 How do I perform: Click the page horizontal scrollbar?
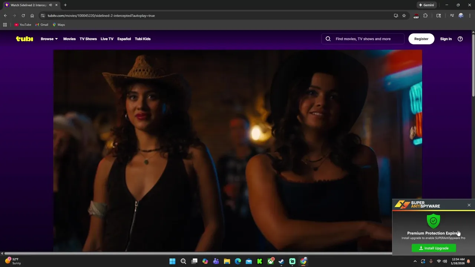point(199,254)
